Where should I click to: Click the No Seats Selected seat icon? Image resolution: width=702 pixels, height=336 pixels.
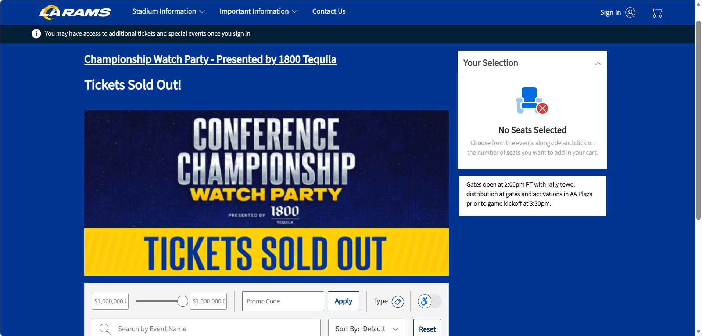(531, 100)
